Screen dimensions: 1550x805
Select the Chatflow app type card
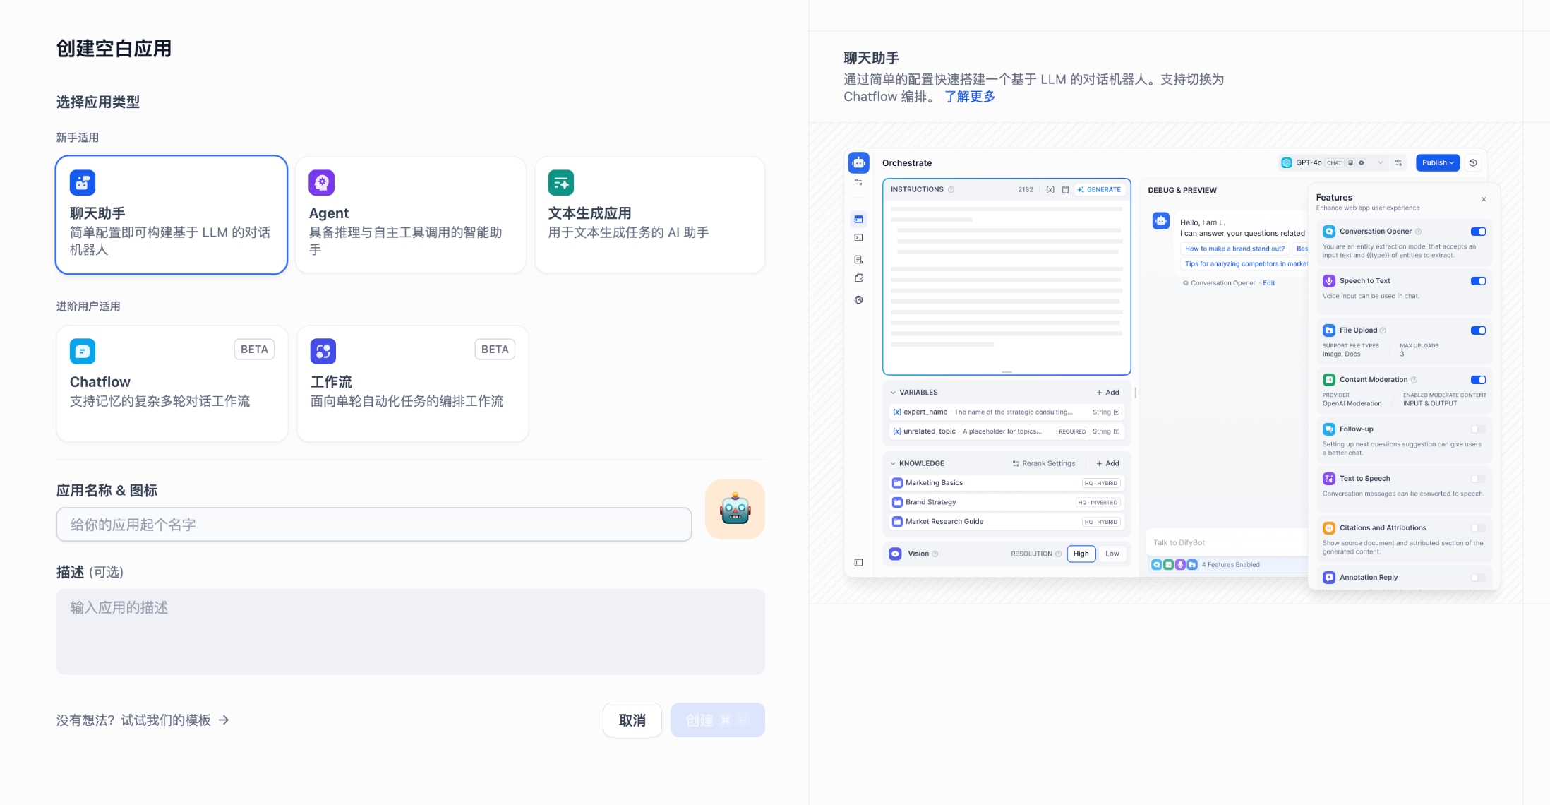tap(172, 383)
